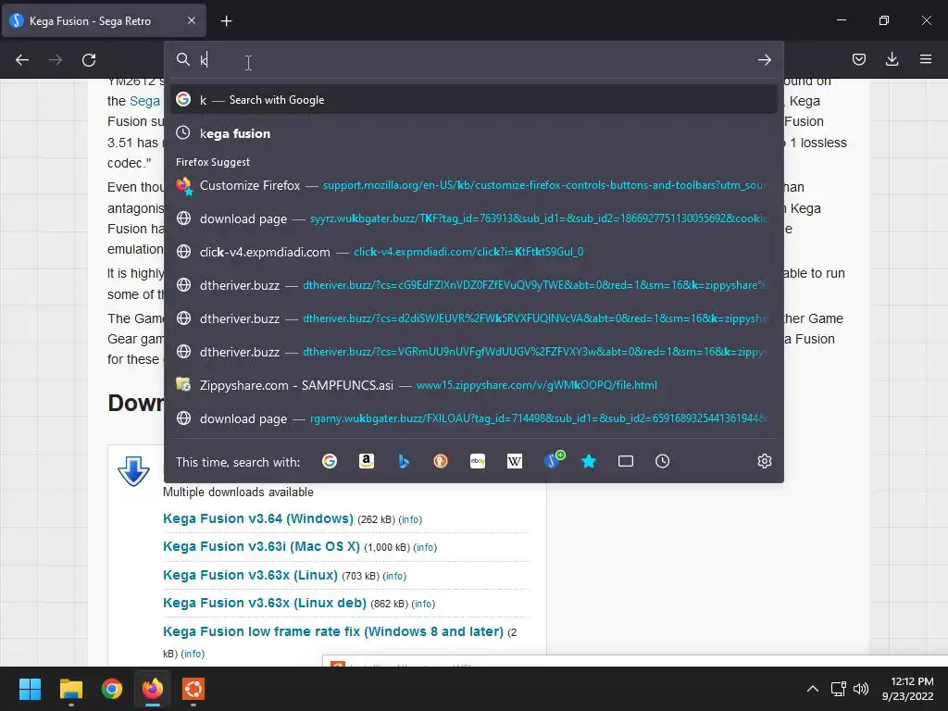The image size is (948, 711).
Task: Launch Google Chrome from the taskbar
Action: 112,689
